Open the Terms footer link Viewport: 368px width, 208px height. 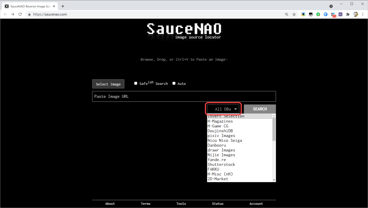click(x=145, y=204)
